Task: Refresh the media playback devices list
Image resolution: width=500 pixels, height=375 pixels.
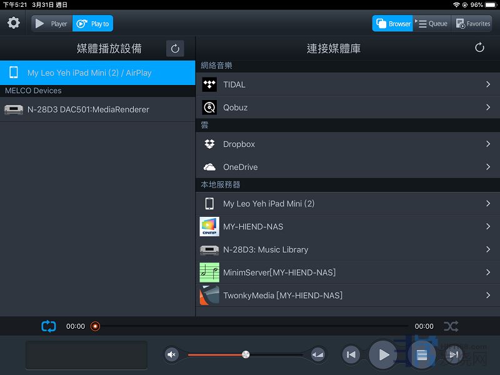Action: (x=175, y=49)
